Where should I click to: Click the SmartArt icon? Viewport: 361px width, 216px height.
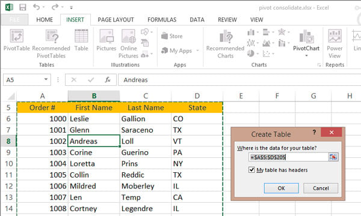pos(145,43)
